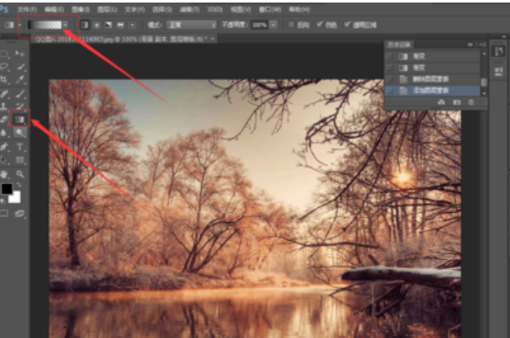Select the Brush tool
This screenshot has height=338, width=510.
20,95
